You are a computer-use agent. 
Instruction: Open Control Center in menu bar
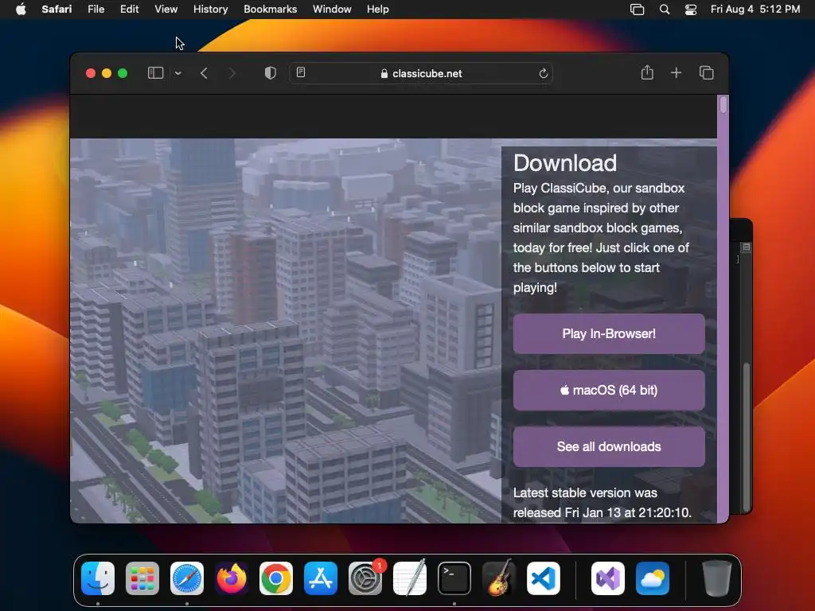point(691,10)
